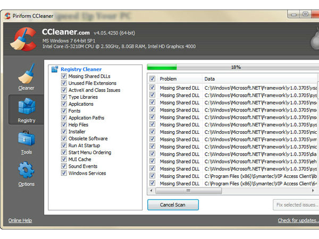Click the Piriform title bar app icon
Image resolution: width=319 pixels, height=239 pixels.
tap(7, 16)
